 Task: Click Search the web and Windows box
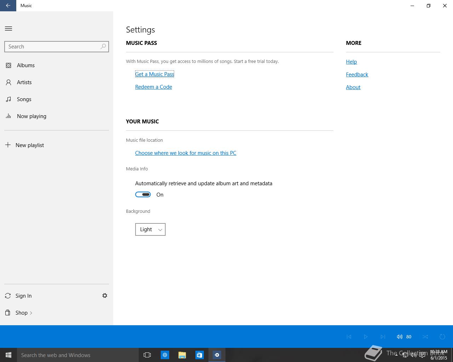pyautogui.click(x=78, y=355)
